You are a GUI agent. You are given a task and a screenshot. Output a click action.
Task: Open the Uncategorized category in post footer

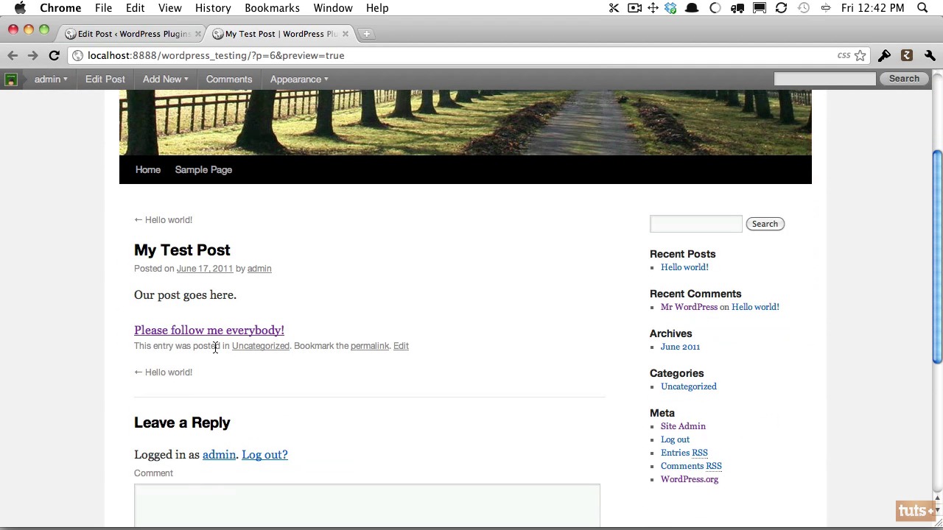coord(261,346)
